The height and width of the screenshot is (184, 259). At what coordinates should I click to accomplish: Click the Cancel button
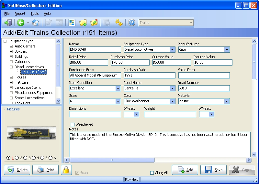pyautogui.click(x=242, y=170)
